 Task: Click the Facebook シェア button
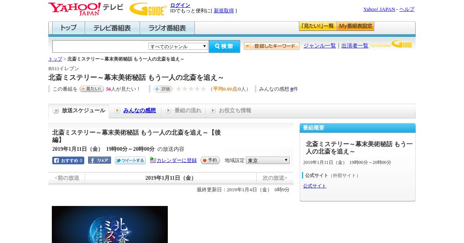[99, 160]
